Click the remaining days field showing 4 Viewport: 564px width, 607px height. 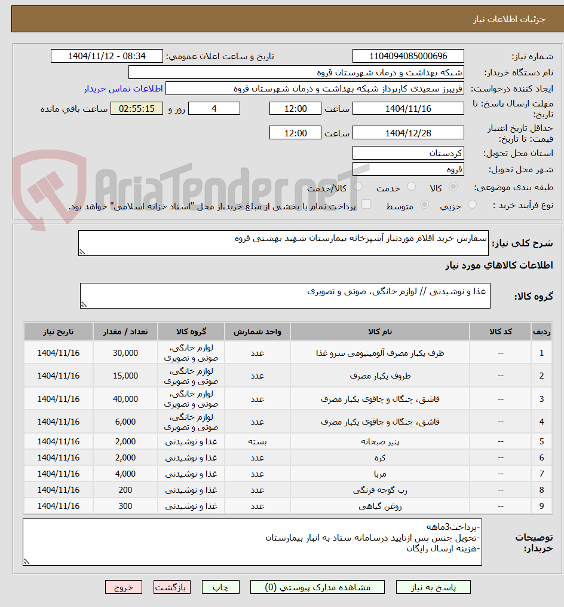(214, 109)
